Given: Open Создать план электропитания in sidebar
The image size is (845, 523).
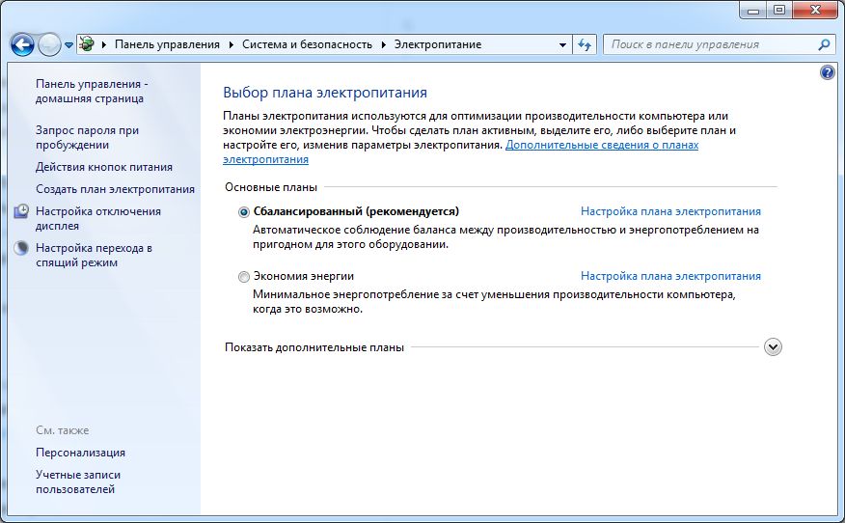Looking at the screenshot, I should tap(115, 189).
